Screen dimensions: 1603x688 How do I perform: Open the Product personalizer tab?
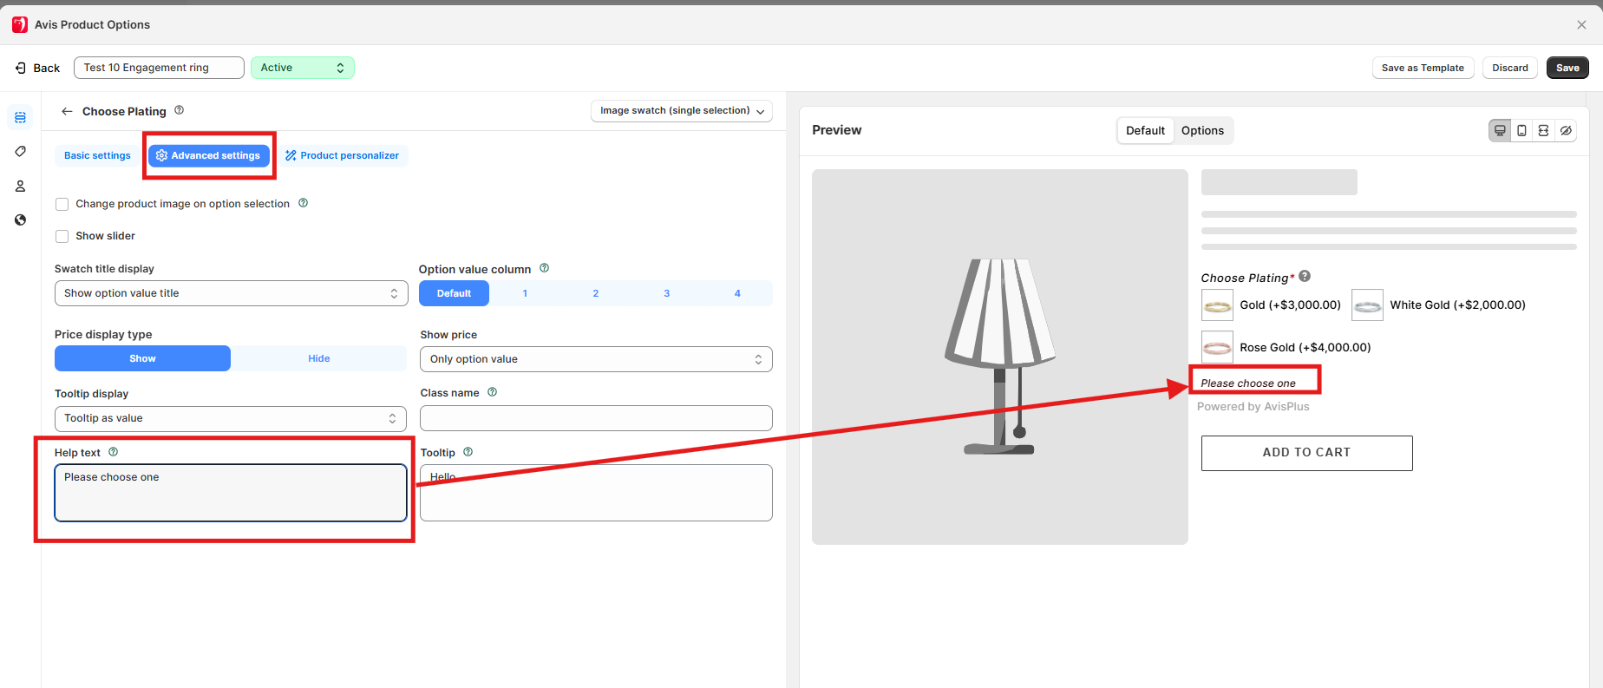click(x=343, y=156)
